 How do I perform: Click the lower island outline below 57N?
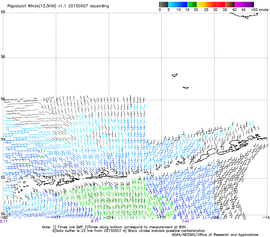pos(186,88)
